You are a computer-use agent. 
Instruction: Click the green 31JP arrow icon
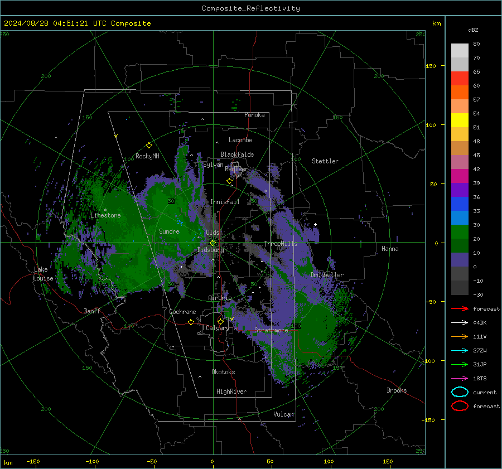tap(460, 364)
